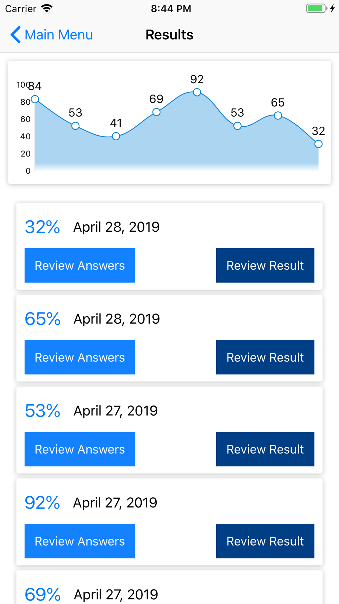Tap the chart data point labeled 41

coord(116,136)
